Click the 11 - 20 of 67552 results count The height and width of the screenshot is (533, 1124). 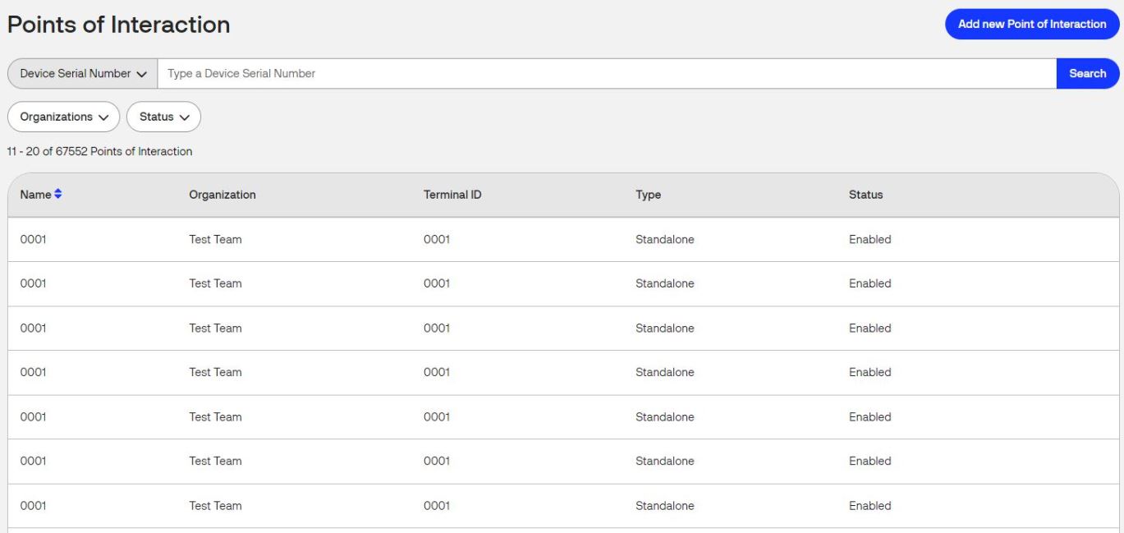point(100,152)
